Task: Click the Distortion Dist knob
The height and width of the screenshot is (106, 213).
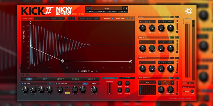Action: pyautogui.click(x=60, y=89)
